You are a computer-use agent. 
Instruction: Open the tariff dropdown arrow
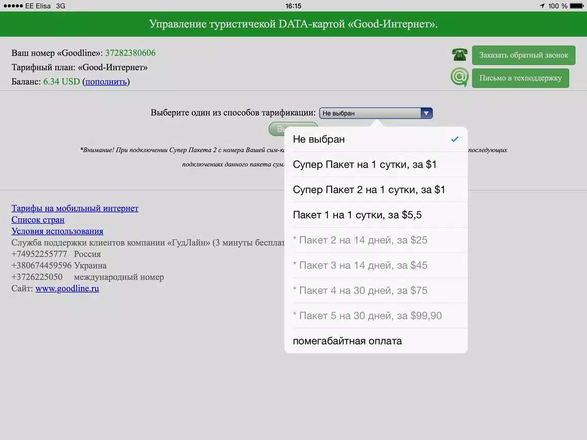426,113
